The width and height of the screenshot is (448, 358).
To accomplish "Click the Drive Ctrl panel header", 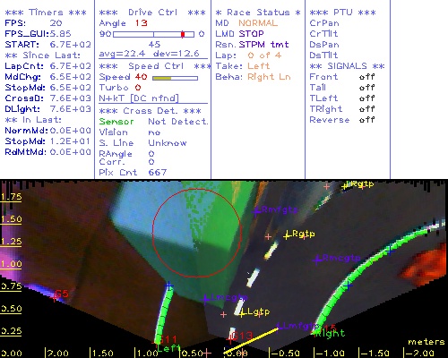I will point(152,13).
